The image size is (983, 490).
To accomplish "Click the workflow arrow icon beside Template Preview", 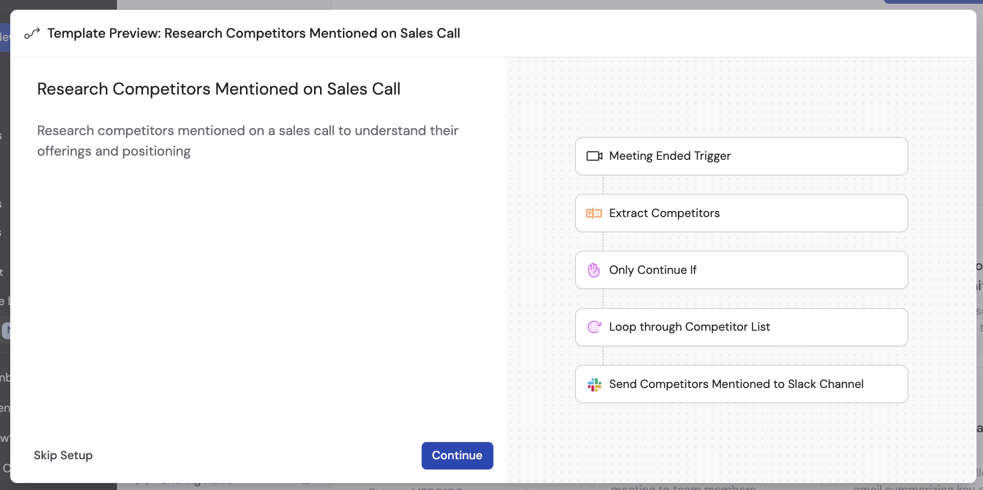I will (x=32, y=33).
